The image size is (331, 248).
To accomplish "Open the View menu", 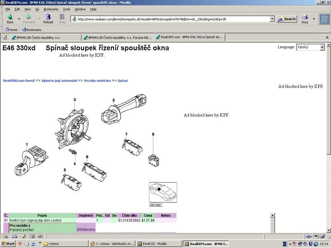I will pos(27,9).
